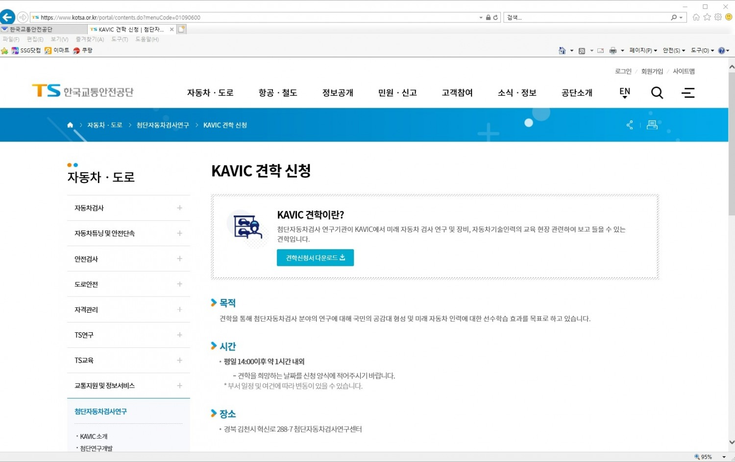Download the 견학신청서 form
Image resolution: width=735 pixels, height=462 pixels.
315,258
